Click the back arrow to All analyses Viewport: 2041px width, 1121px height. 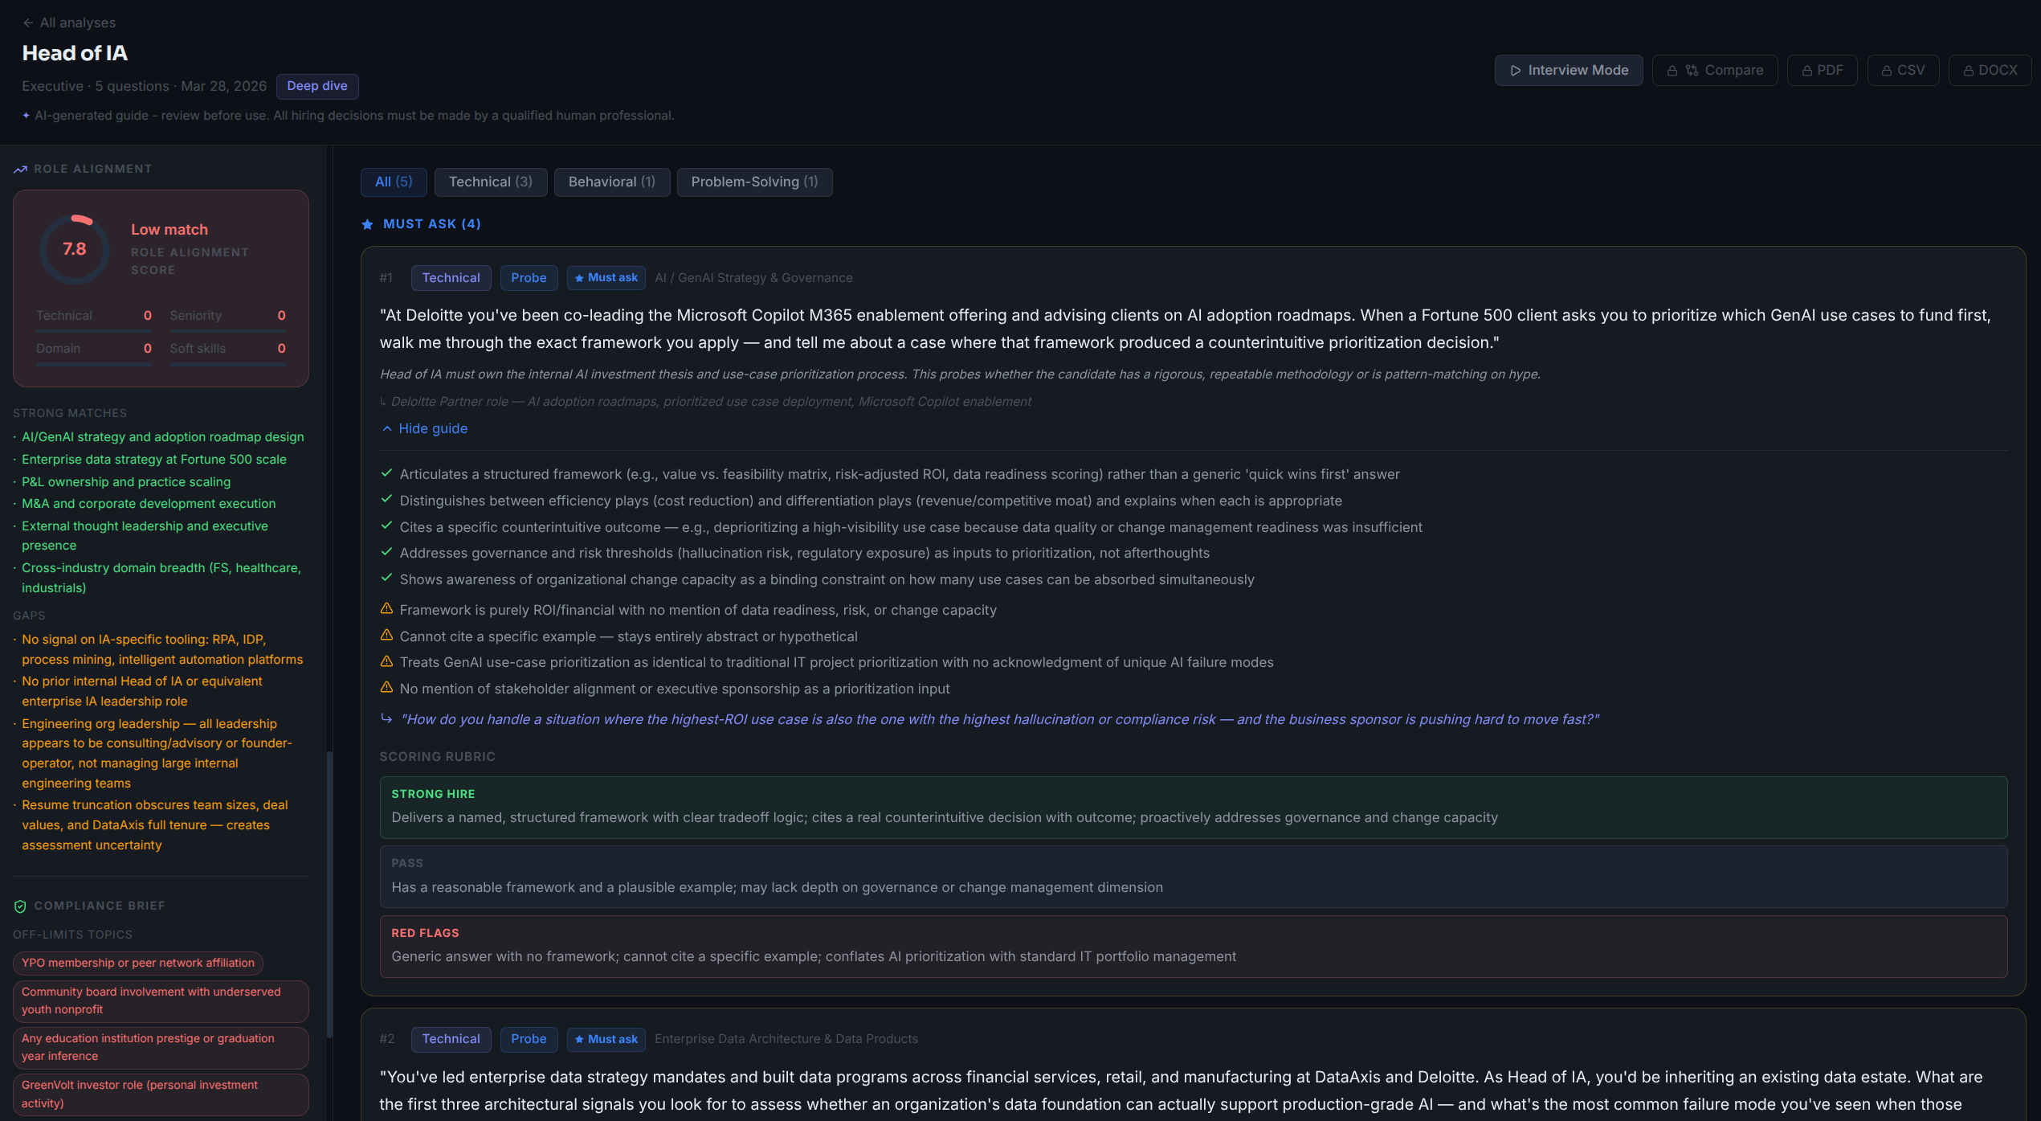tap(29, 23)
